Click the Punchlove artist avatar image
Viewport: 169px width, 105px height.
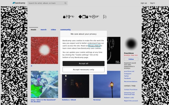131,44
